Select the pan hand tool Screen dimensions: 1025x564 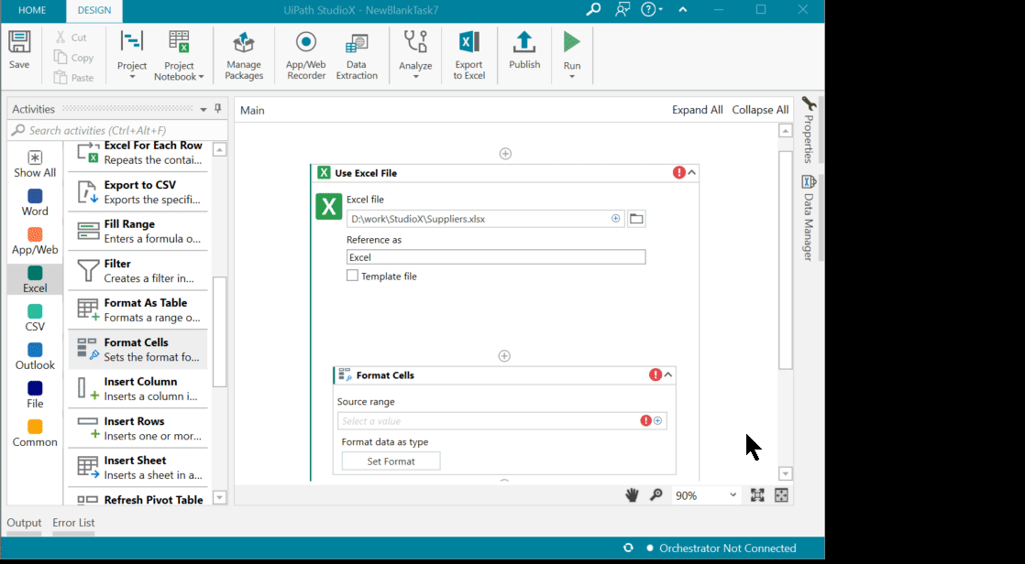click(x=632, y=495)
